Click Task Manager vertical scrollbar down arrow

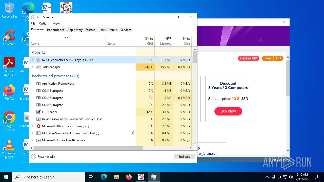[195, 144]
